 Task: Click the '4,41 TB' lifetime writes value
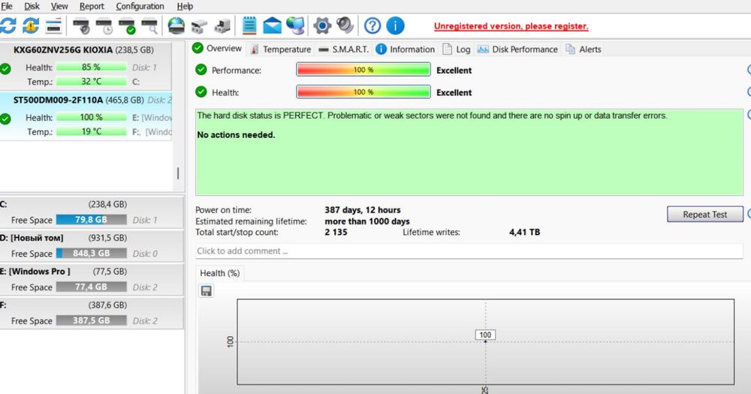(524, 232)
